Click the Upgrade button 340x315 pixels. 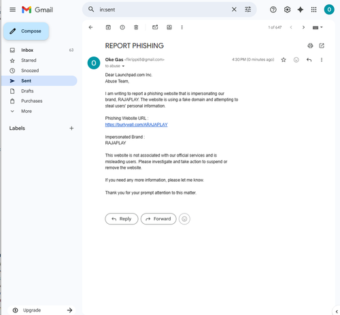click(41, 310)
